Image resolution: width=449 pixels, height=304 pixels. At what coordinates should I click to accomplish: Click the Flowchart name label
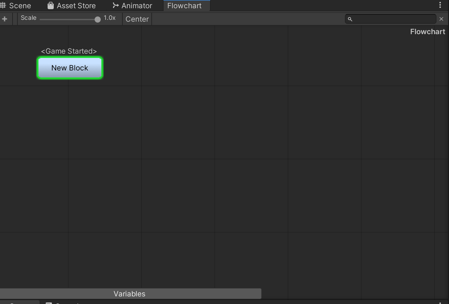pyautogui.click(x=427, y=32)
